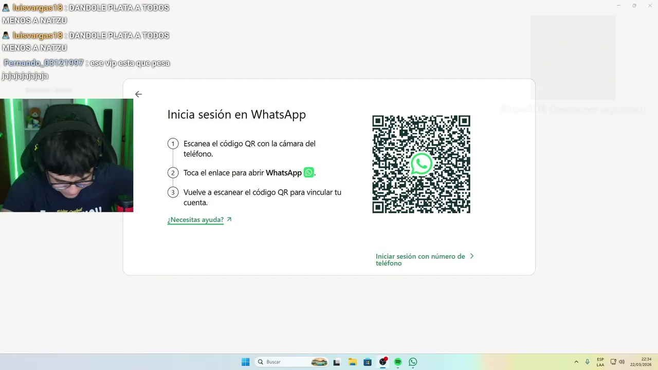Click chat username Fernando_03121997
Screen dimensions: 658x370
(x=43, y=63)
